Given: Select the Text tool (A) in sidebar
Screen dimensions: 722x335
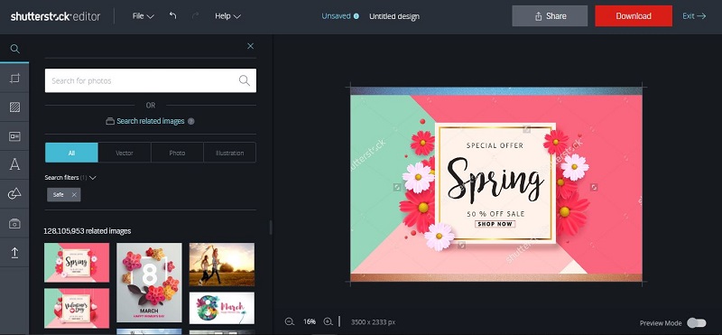Looking at the screenshot, I should pyautogui.click(x=14, y=164).
